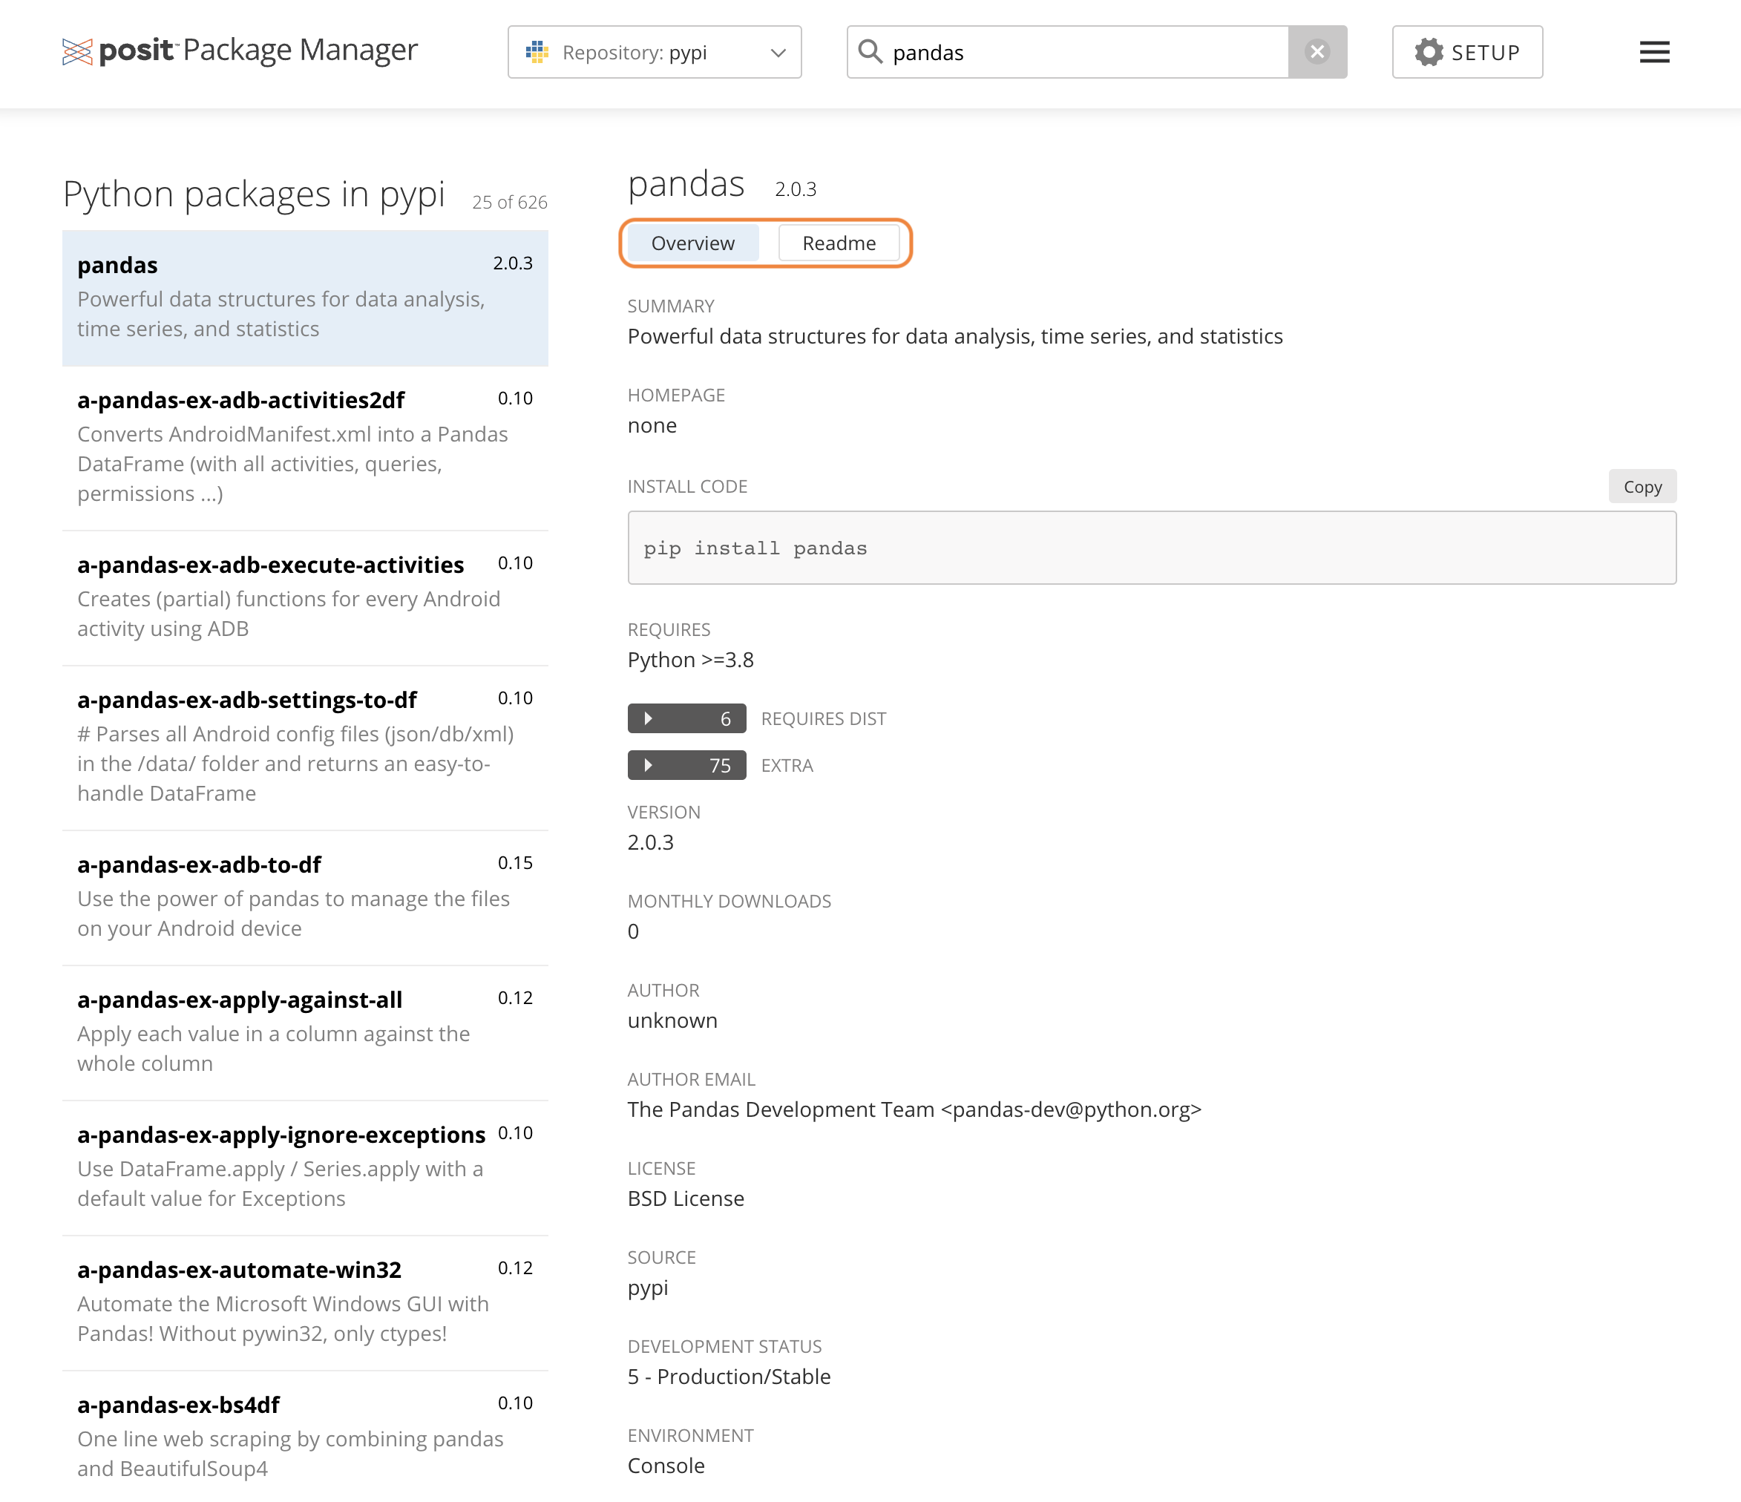Switch to the Overview tab

click(692, 243)
